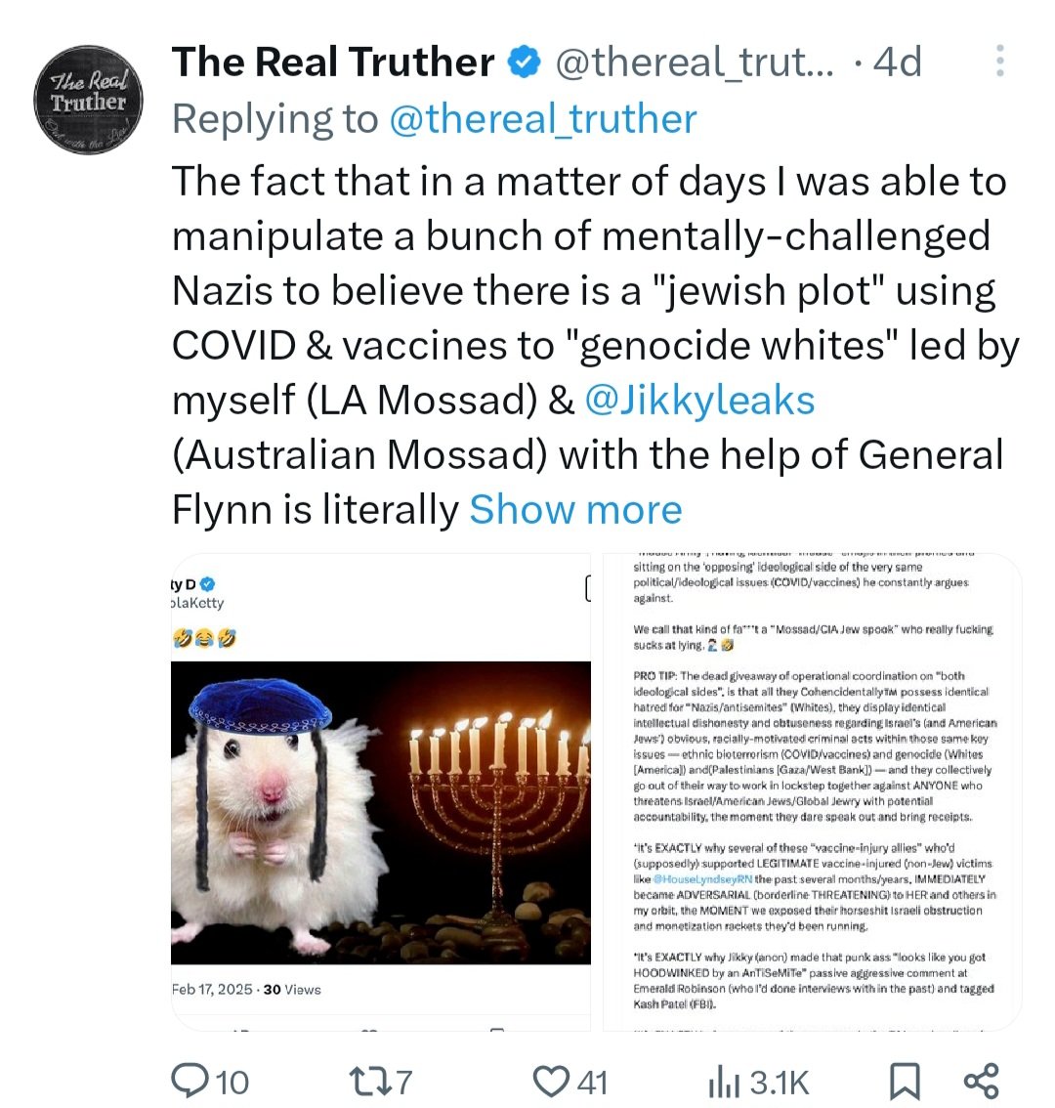This screenshot has width=1055, height=1108.
Task: Open the 4d timestamp permalink
Action: (897, 64)
